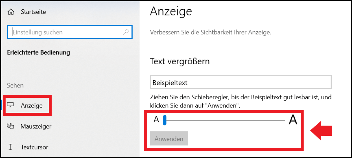Click the Beispieltext preview box
The width and height of the screenshot is (352, 158).
click(241, 82)
